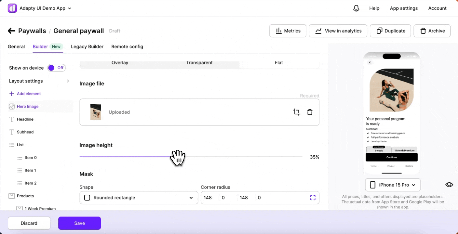Image resolution: width=458 pixels, height=234 pixels.
Task: Click the notification bell icon
Action: [356, 8]
